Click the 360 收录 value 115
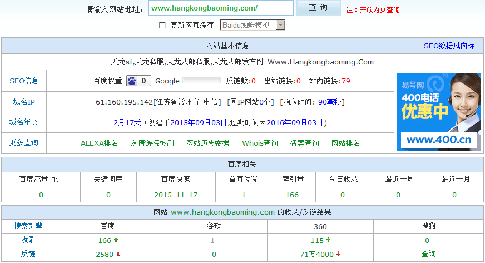Screen dimensions: 485x263 [x=317, y=240]
